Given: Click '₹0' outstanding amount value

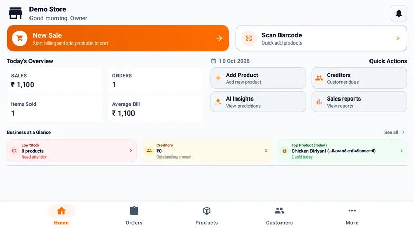Looking at the screenshot, I should point(159,151).
